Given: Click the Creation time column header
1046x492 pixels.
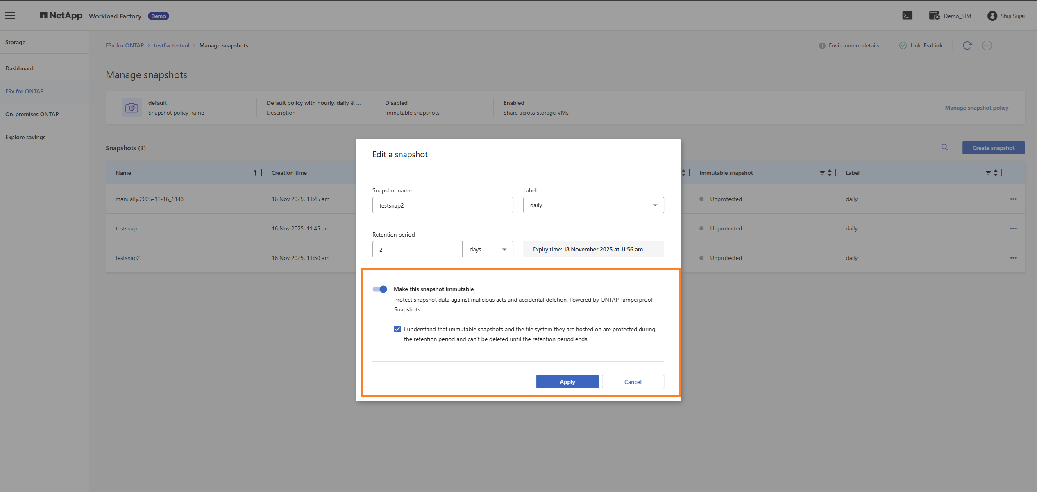Looking at the screenshot, I should (289, 173).
